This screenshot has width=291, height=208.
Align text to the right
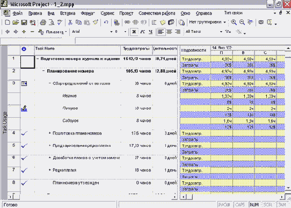click(178, 32)
